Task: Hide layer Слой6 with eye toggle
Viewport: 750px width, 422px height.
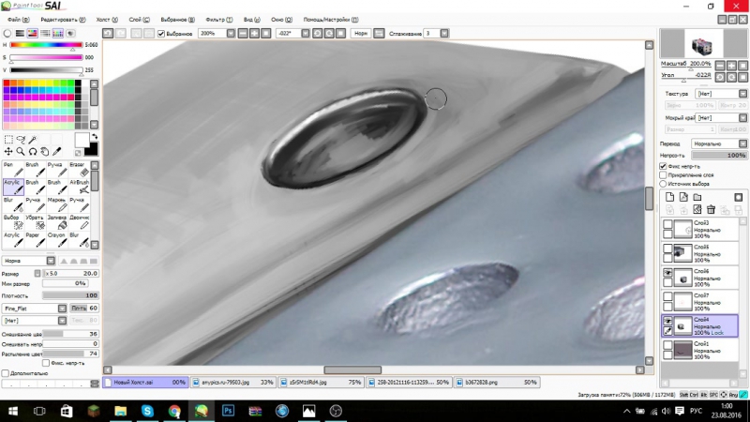Action: tap(667, 273)
